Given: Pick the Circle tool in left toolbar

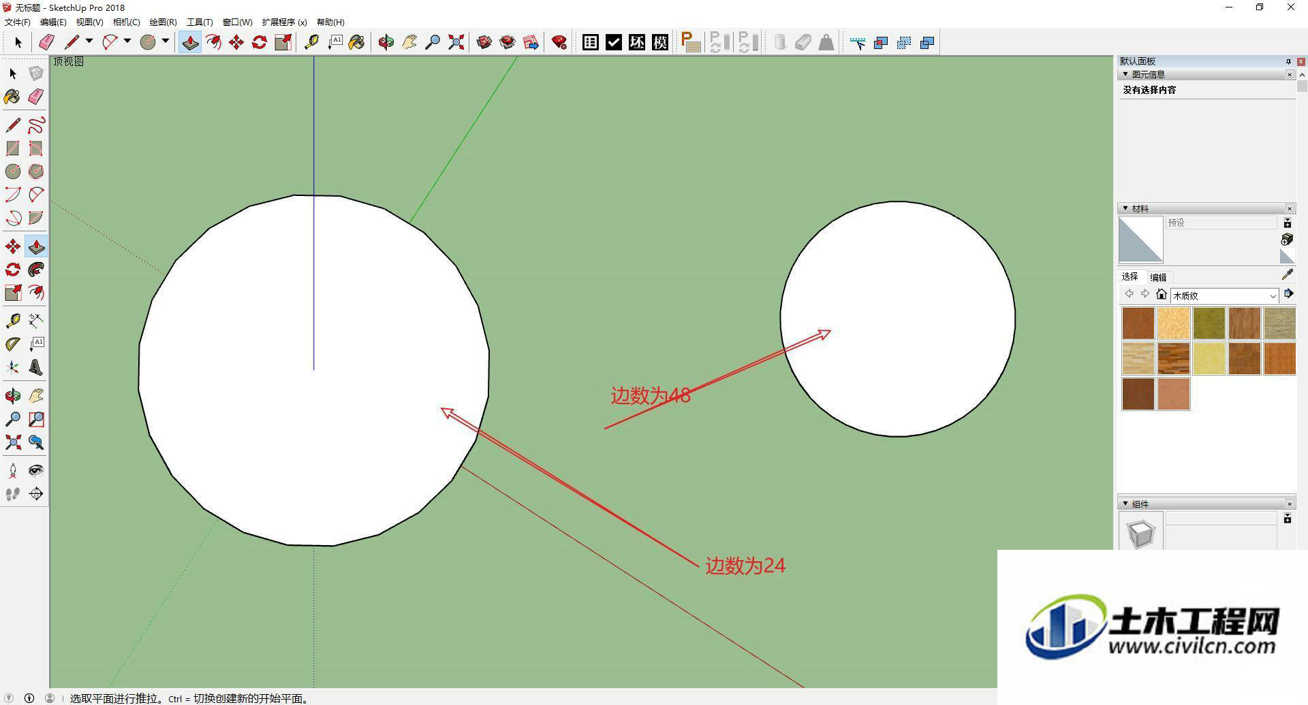Looking at the screenshot, I should point(12,171).
